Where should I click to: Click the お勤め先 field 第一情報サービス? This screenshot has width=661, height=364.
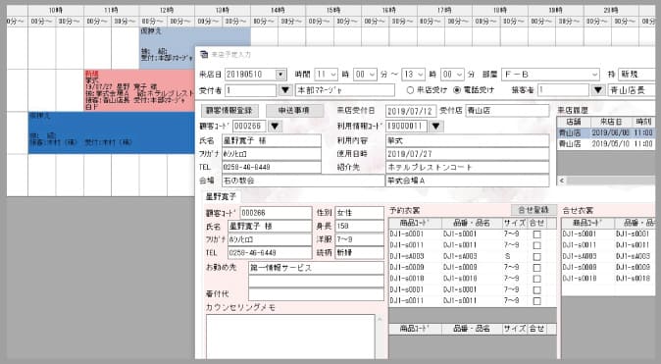point(316,268)
